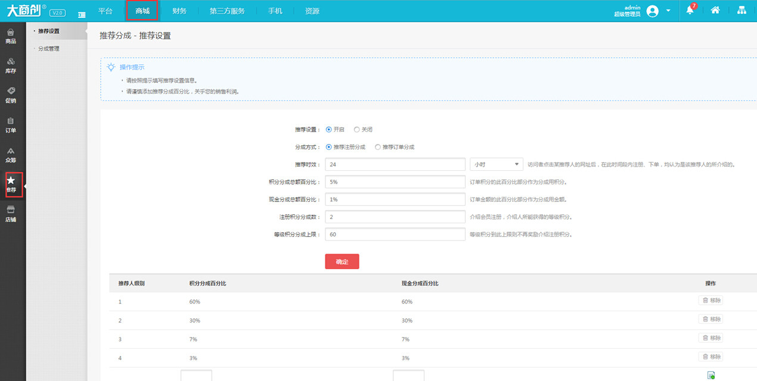Choose 推荐订单分成 as 分成方式
The image size is (757, 381).
tap(378, 146)
